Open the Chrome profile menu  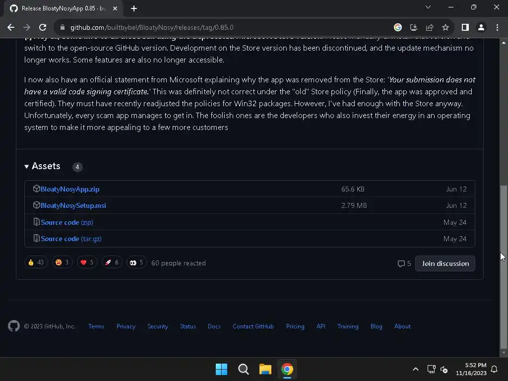pos(481,28)
